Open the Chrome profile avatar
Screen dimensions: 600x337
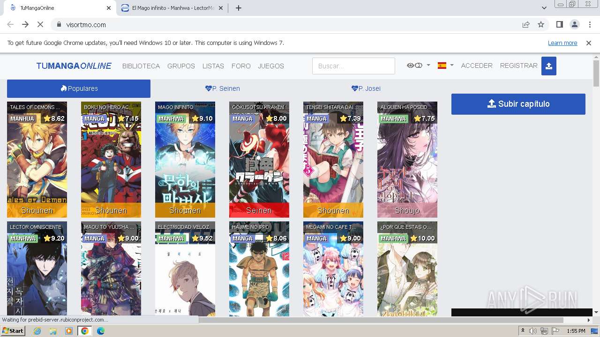(x=574, y=24)
